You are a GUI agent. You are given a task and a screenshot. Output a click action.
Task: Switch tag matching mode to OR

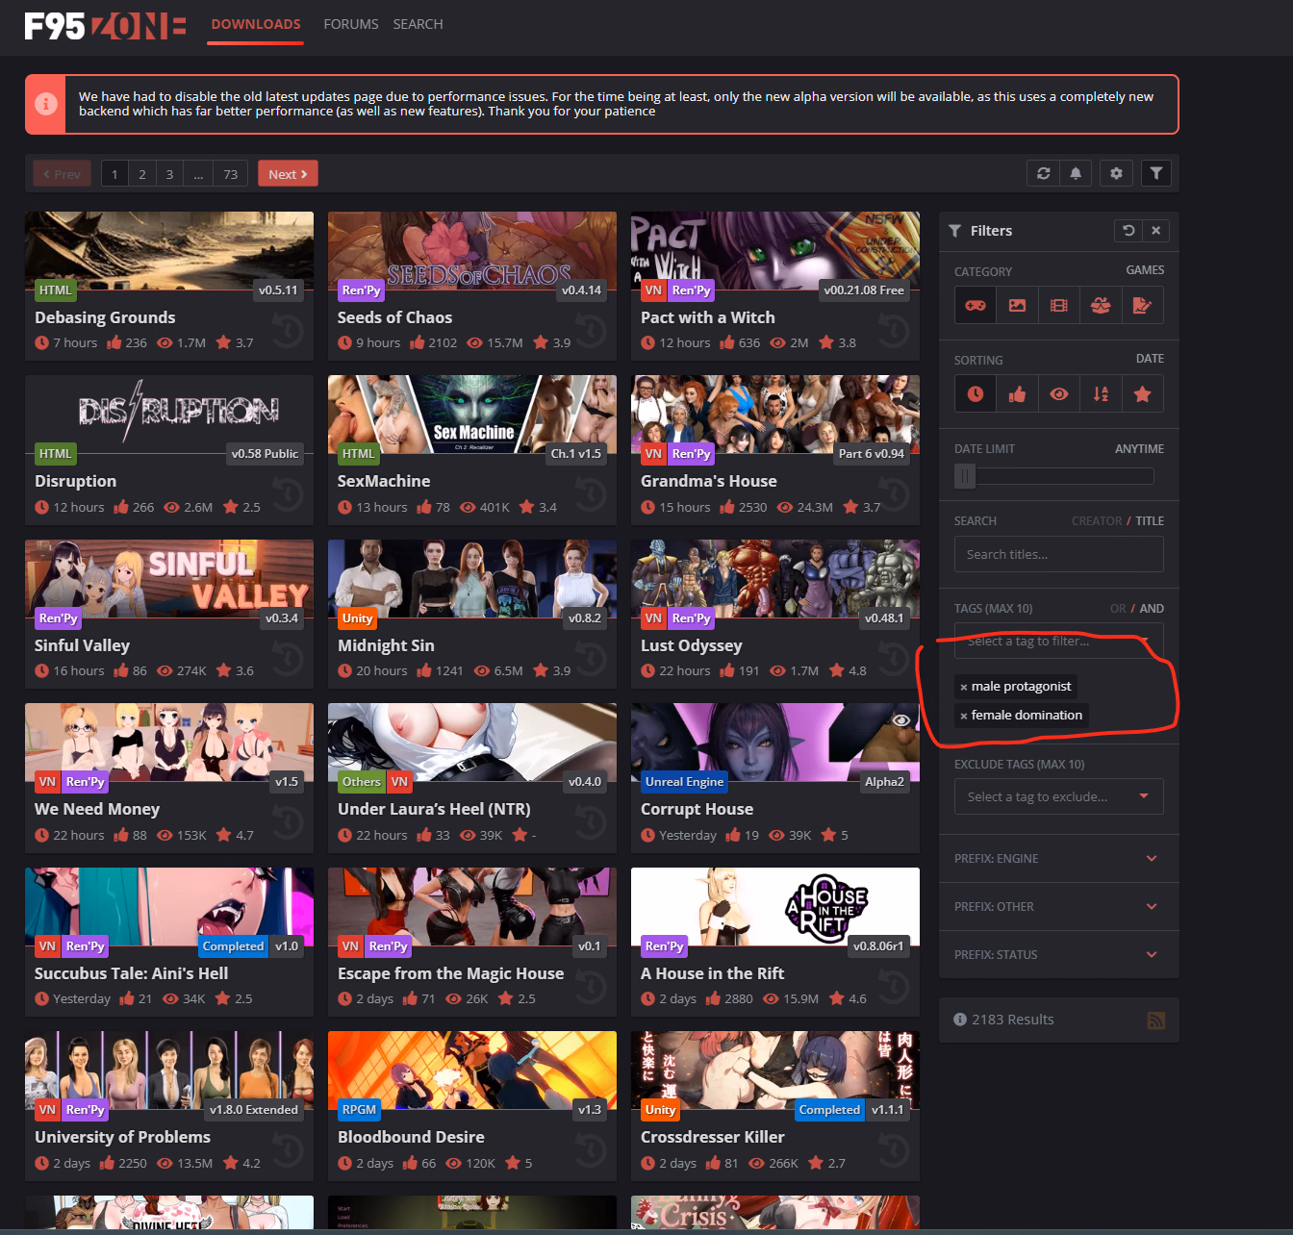pyautogui.click(x=1117, y=609)
